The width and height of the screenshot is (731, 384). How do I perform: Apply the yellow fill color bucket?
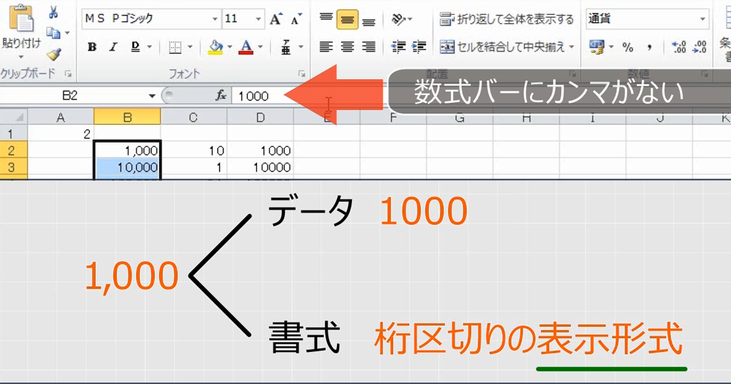[x=216, y=47]
